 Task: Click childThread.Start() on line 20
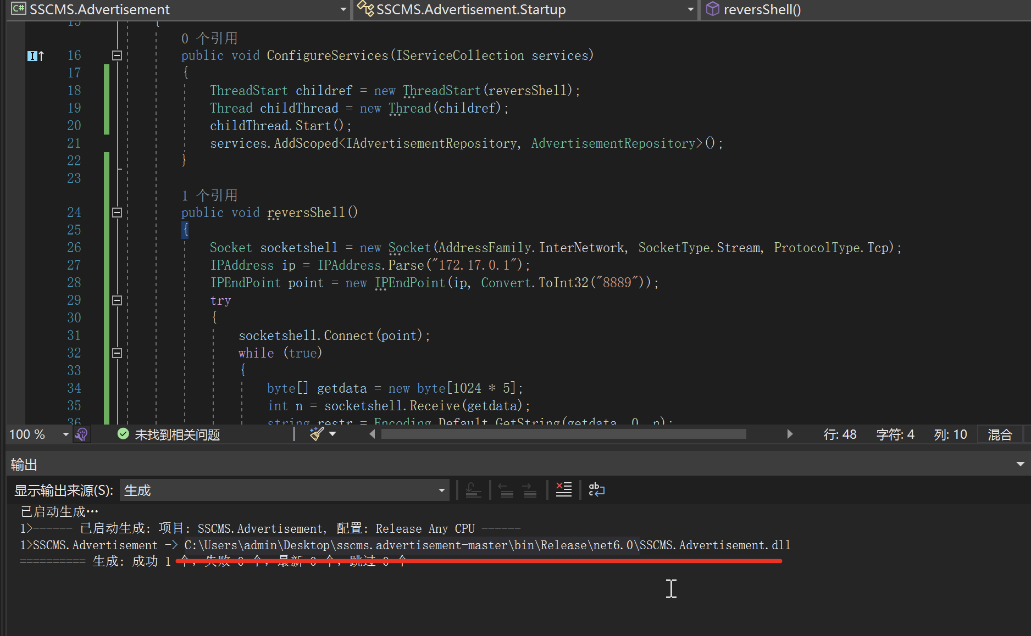click(281, 126)
